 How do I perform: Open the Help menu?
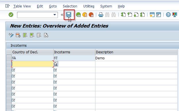[x=121, y=6]
